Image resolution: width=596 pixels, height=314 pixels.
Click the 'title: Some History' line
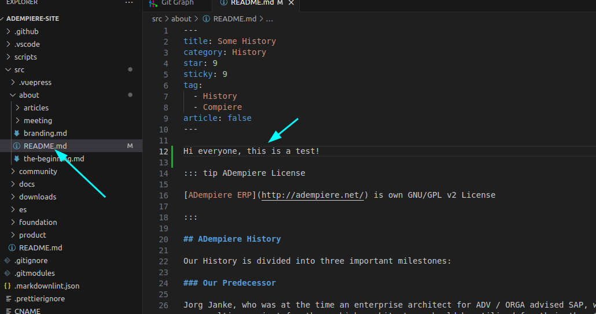click(x=230, y=41)
